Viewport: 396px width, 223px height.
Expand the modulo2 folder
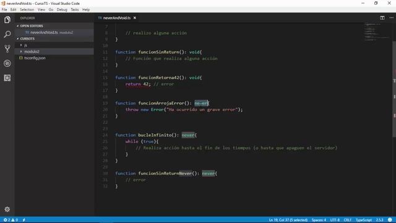click(21, 51)
